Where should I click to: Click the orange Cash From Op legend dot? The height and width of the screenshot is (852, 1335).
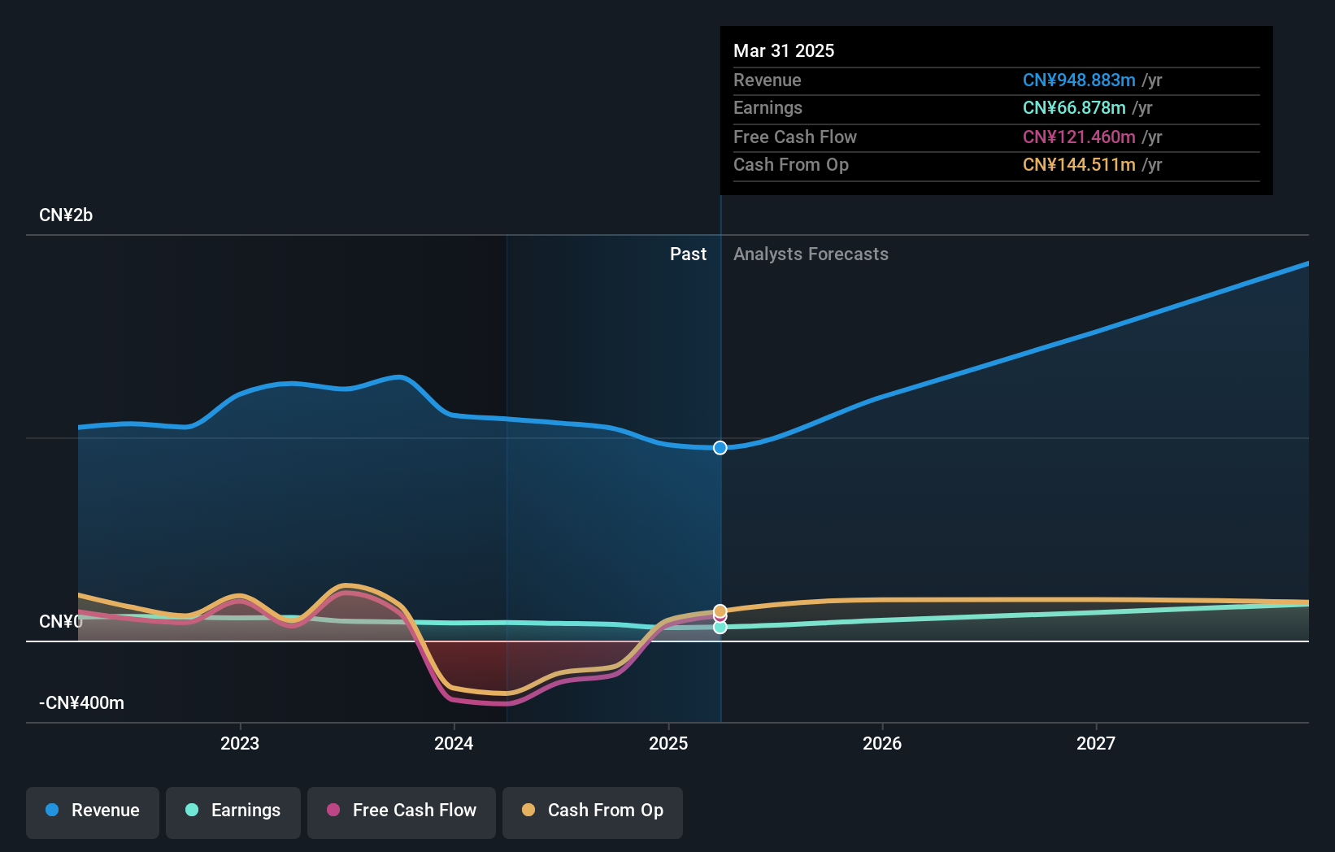pyautogui.click(x=528, y=810)
